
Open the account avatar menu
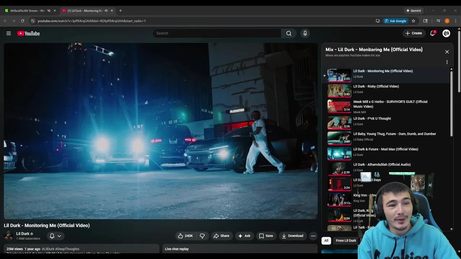pos(446,33)
